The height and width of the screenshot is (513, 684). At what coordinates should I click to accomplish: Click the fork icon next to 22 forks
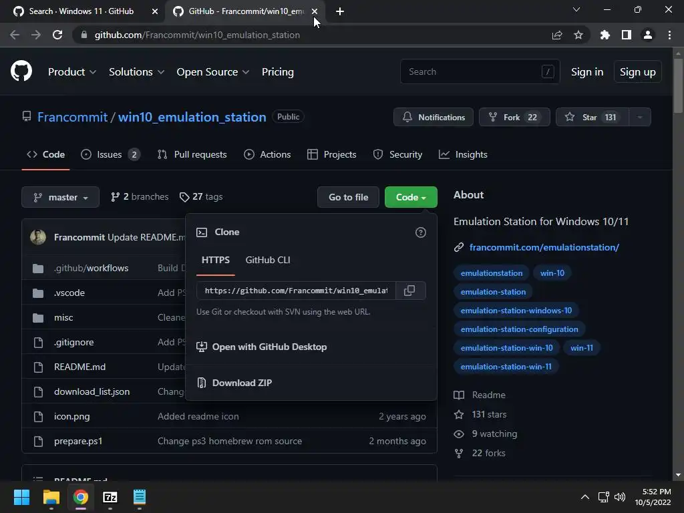coord(459,454)
